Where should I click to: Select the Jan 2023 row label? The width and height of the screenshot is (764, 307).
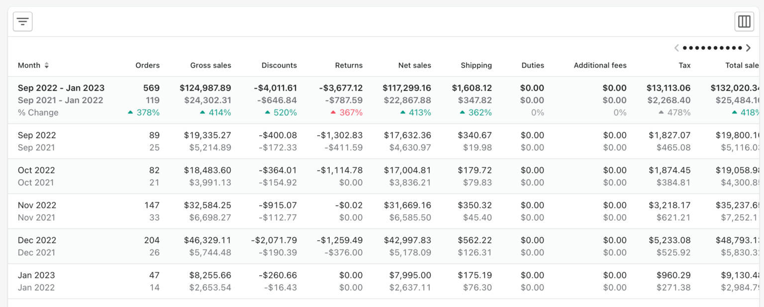click(36, 275)
